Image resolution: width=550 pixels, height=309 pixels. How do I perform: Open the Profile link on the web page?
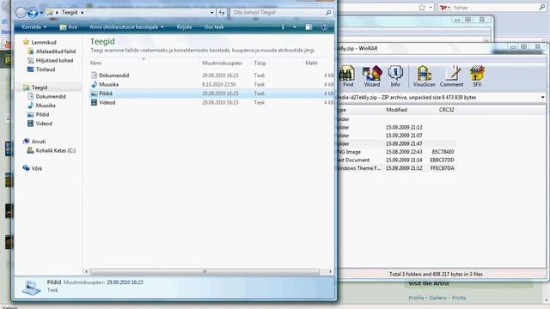pos(416,298)
